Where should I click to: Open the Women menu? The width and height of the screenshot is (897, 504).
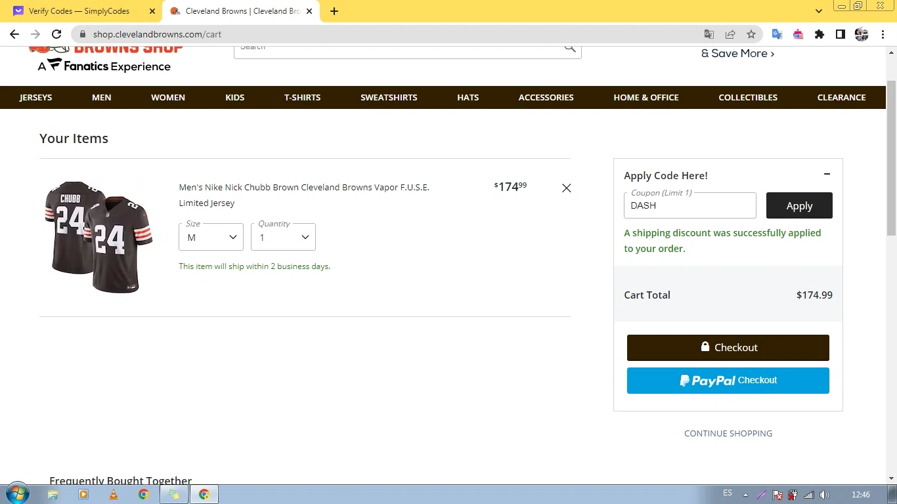click(x=168, y=97)
